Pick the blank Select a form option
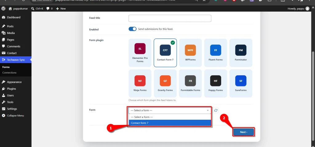 (x=170, y=117)
